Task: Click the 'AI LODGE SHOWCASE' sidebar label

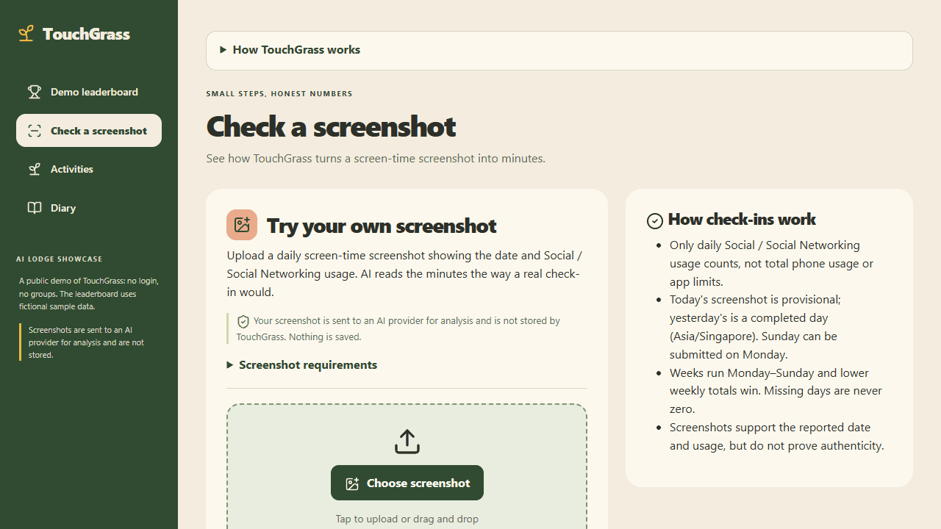Action: coord(60,259)
